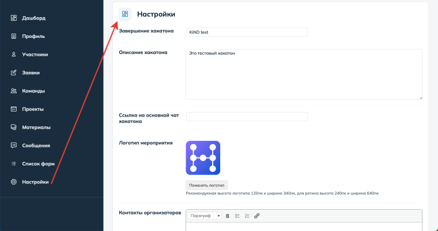Insert a numbered list in editor

pos(247,216)
